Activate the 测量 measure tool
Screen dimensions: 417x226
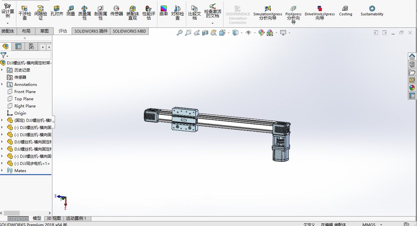coord(71,11)
